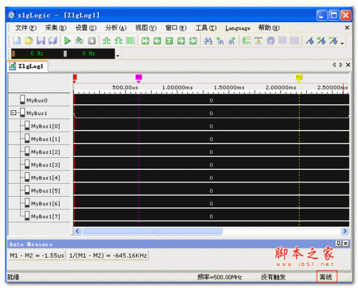Select the MyBus1[7] signal

coord(39,216)
